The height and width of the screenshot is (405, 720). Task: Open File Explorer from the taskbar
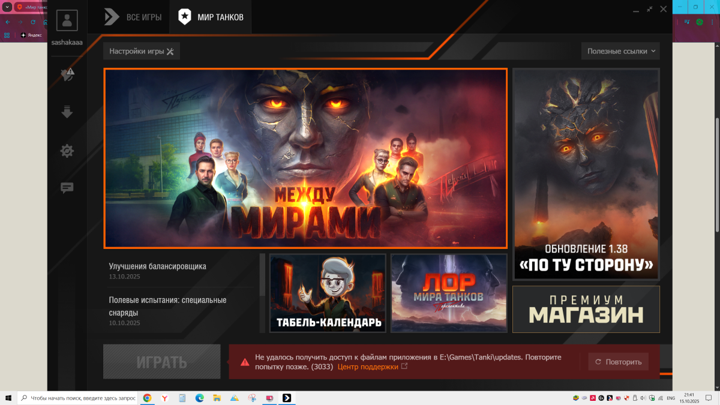point(217,398)
